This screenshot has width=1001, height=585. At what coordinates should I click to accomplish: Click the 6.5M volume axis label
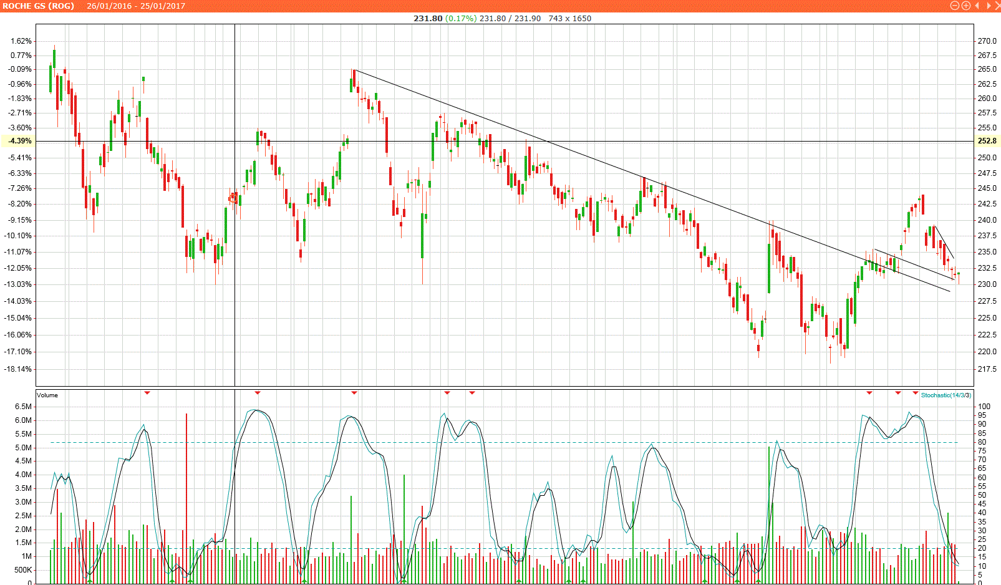coord(24,407)
